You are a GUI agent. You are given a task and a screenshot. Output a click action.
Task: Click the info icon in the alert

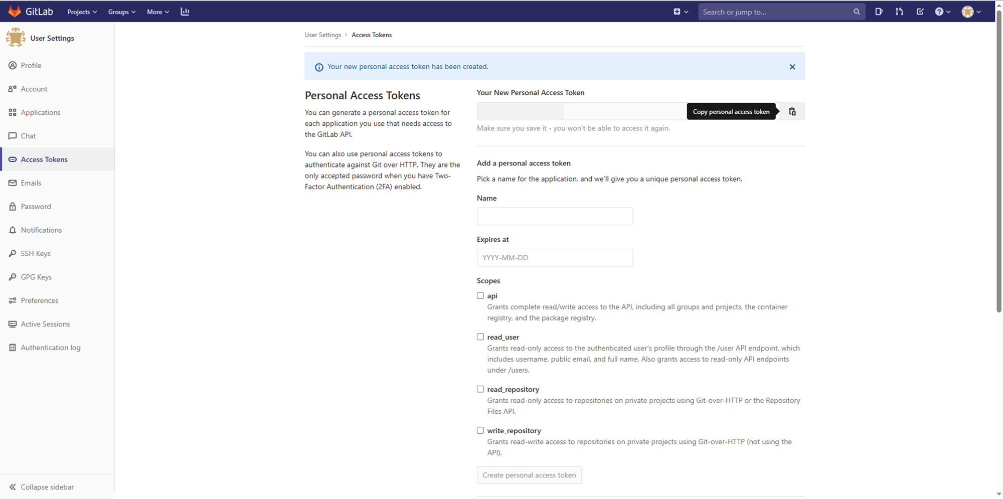tap(319, 67)
